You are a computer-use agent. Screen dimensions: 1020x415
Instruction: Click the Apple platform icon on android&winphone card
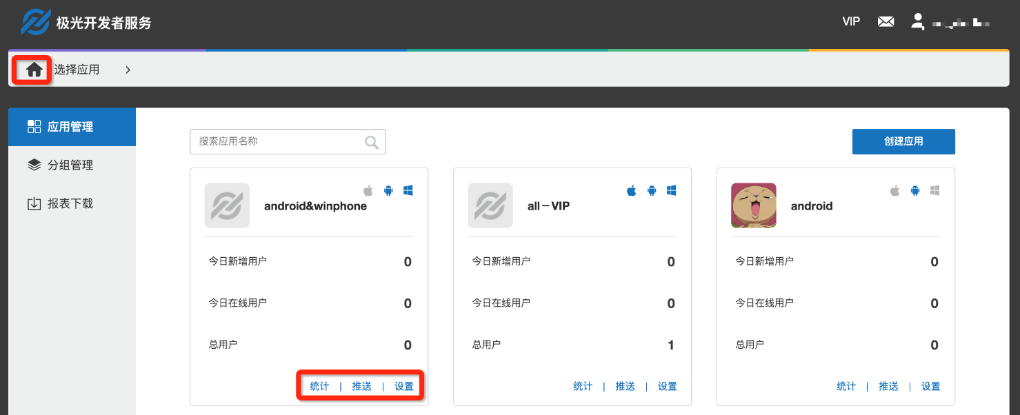367,190
